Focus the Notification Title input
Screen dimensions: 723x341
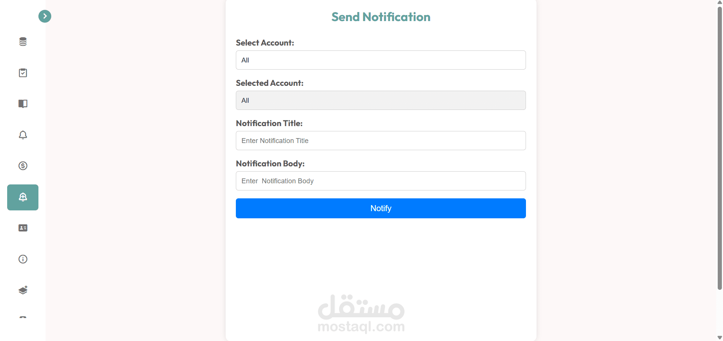point(381,141)
